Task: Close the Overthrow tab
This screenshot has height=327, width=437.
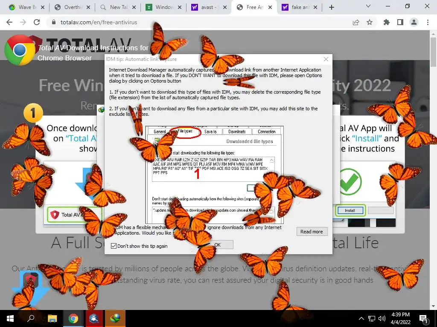Action: [x=88, y=7]
